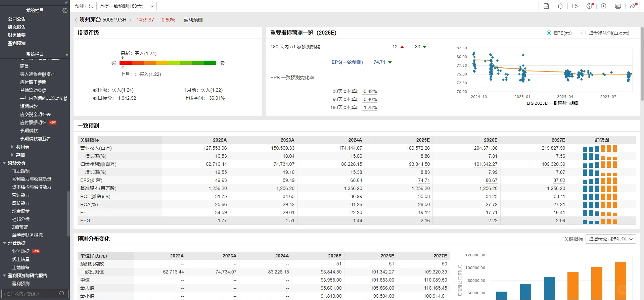
Task: Click the 2027E orange bar in profit chart
Action: [620, 281]
